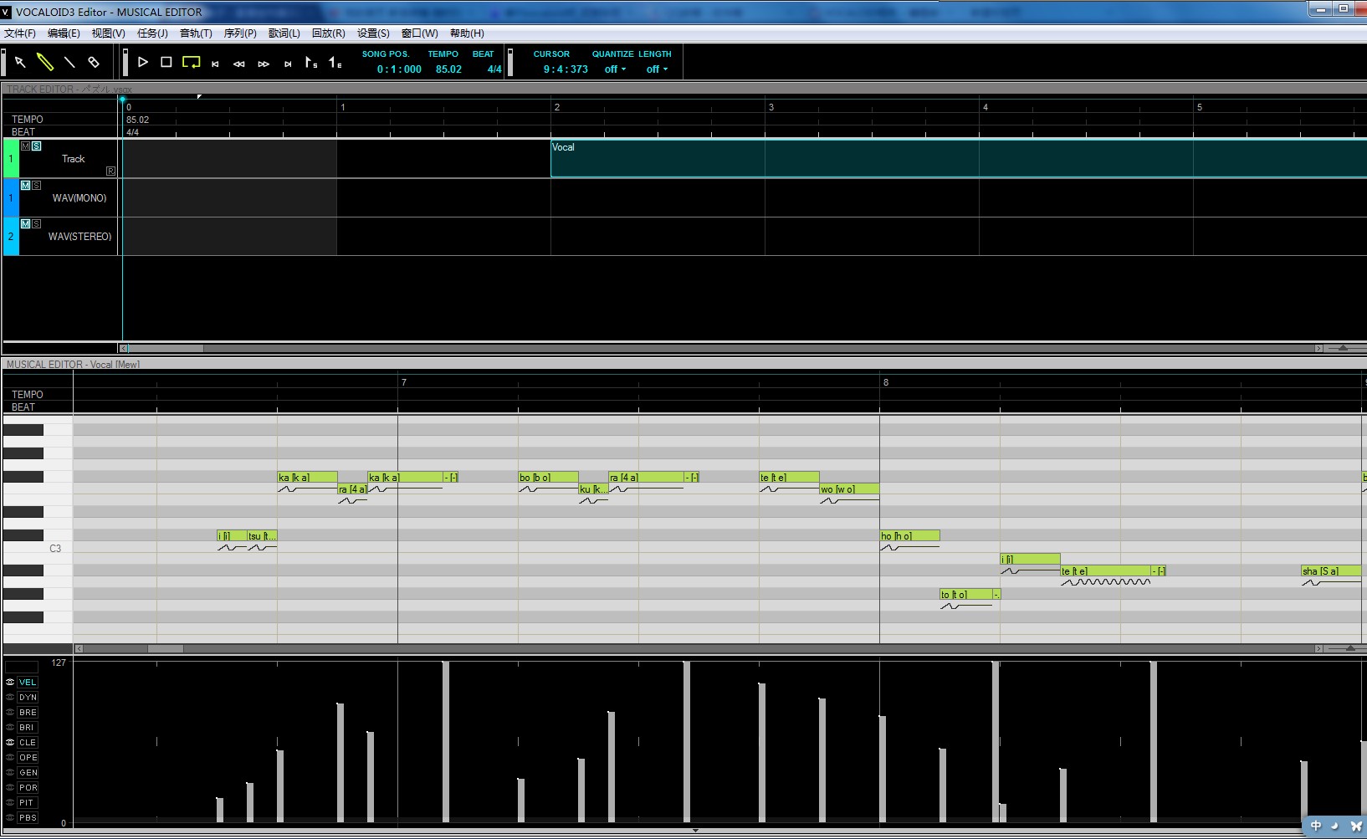Solo the WAV(MONO) track
Image resolution: width=1367 pixels, height=839 pixels.
(36, 185)
